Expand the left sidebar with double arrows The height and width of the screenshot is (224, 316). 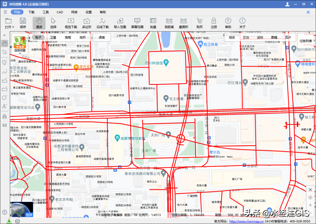coord(4,35)
